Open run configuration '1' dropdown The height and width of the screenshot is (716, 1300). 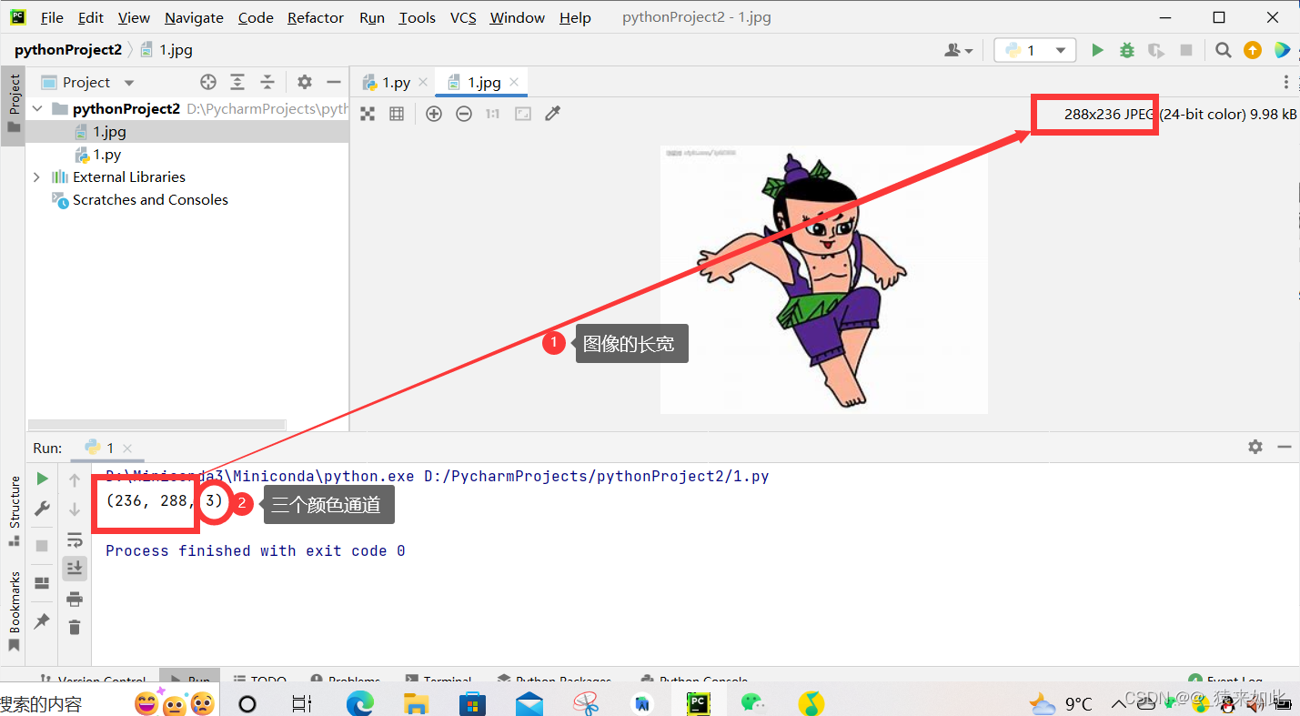(1035, 50)
